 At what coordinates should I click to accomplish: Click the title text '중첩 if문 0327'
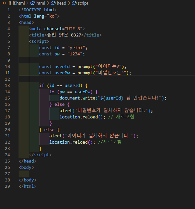(x=64, y=35)
